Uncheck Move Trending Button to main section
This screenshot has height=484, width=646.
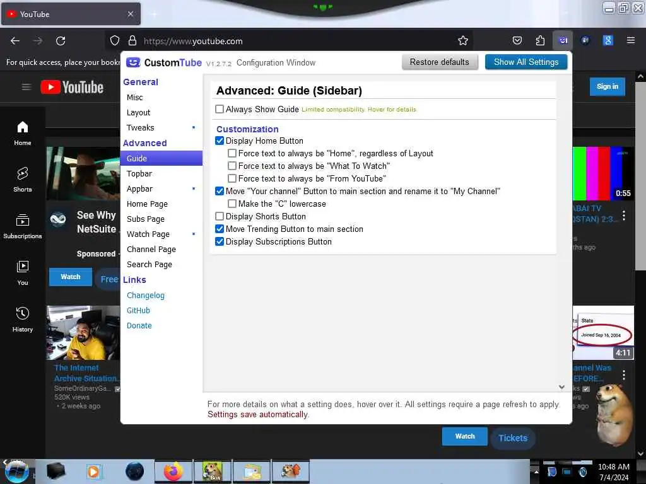point(220,229)
